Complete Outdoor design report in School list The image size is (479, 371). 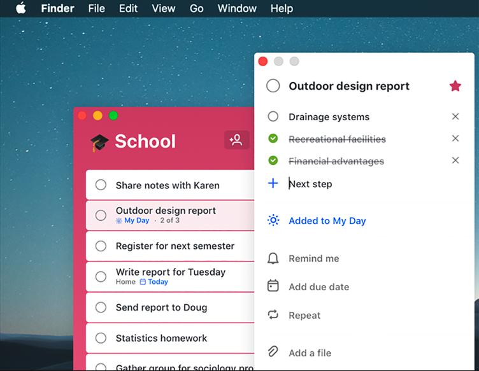[101, 215]
